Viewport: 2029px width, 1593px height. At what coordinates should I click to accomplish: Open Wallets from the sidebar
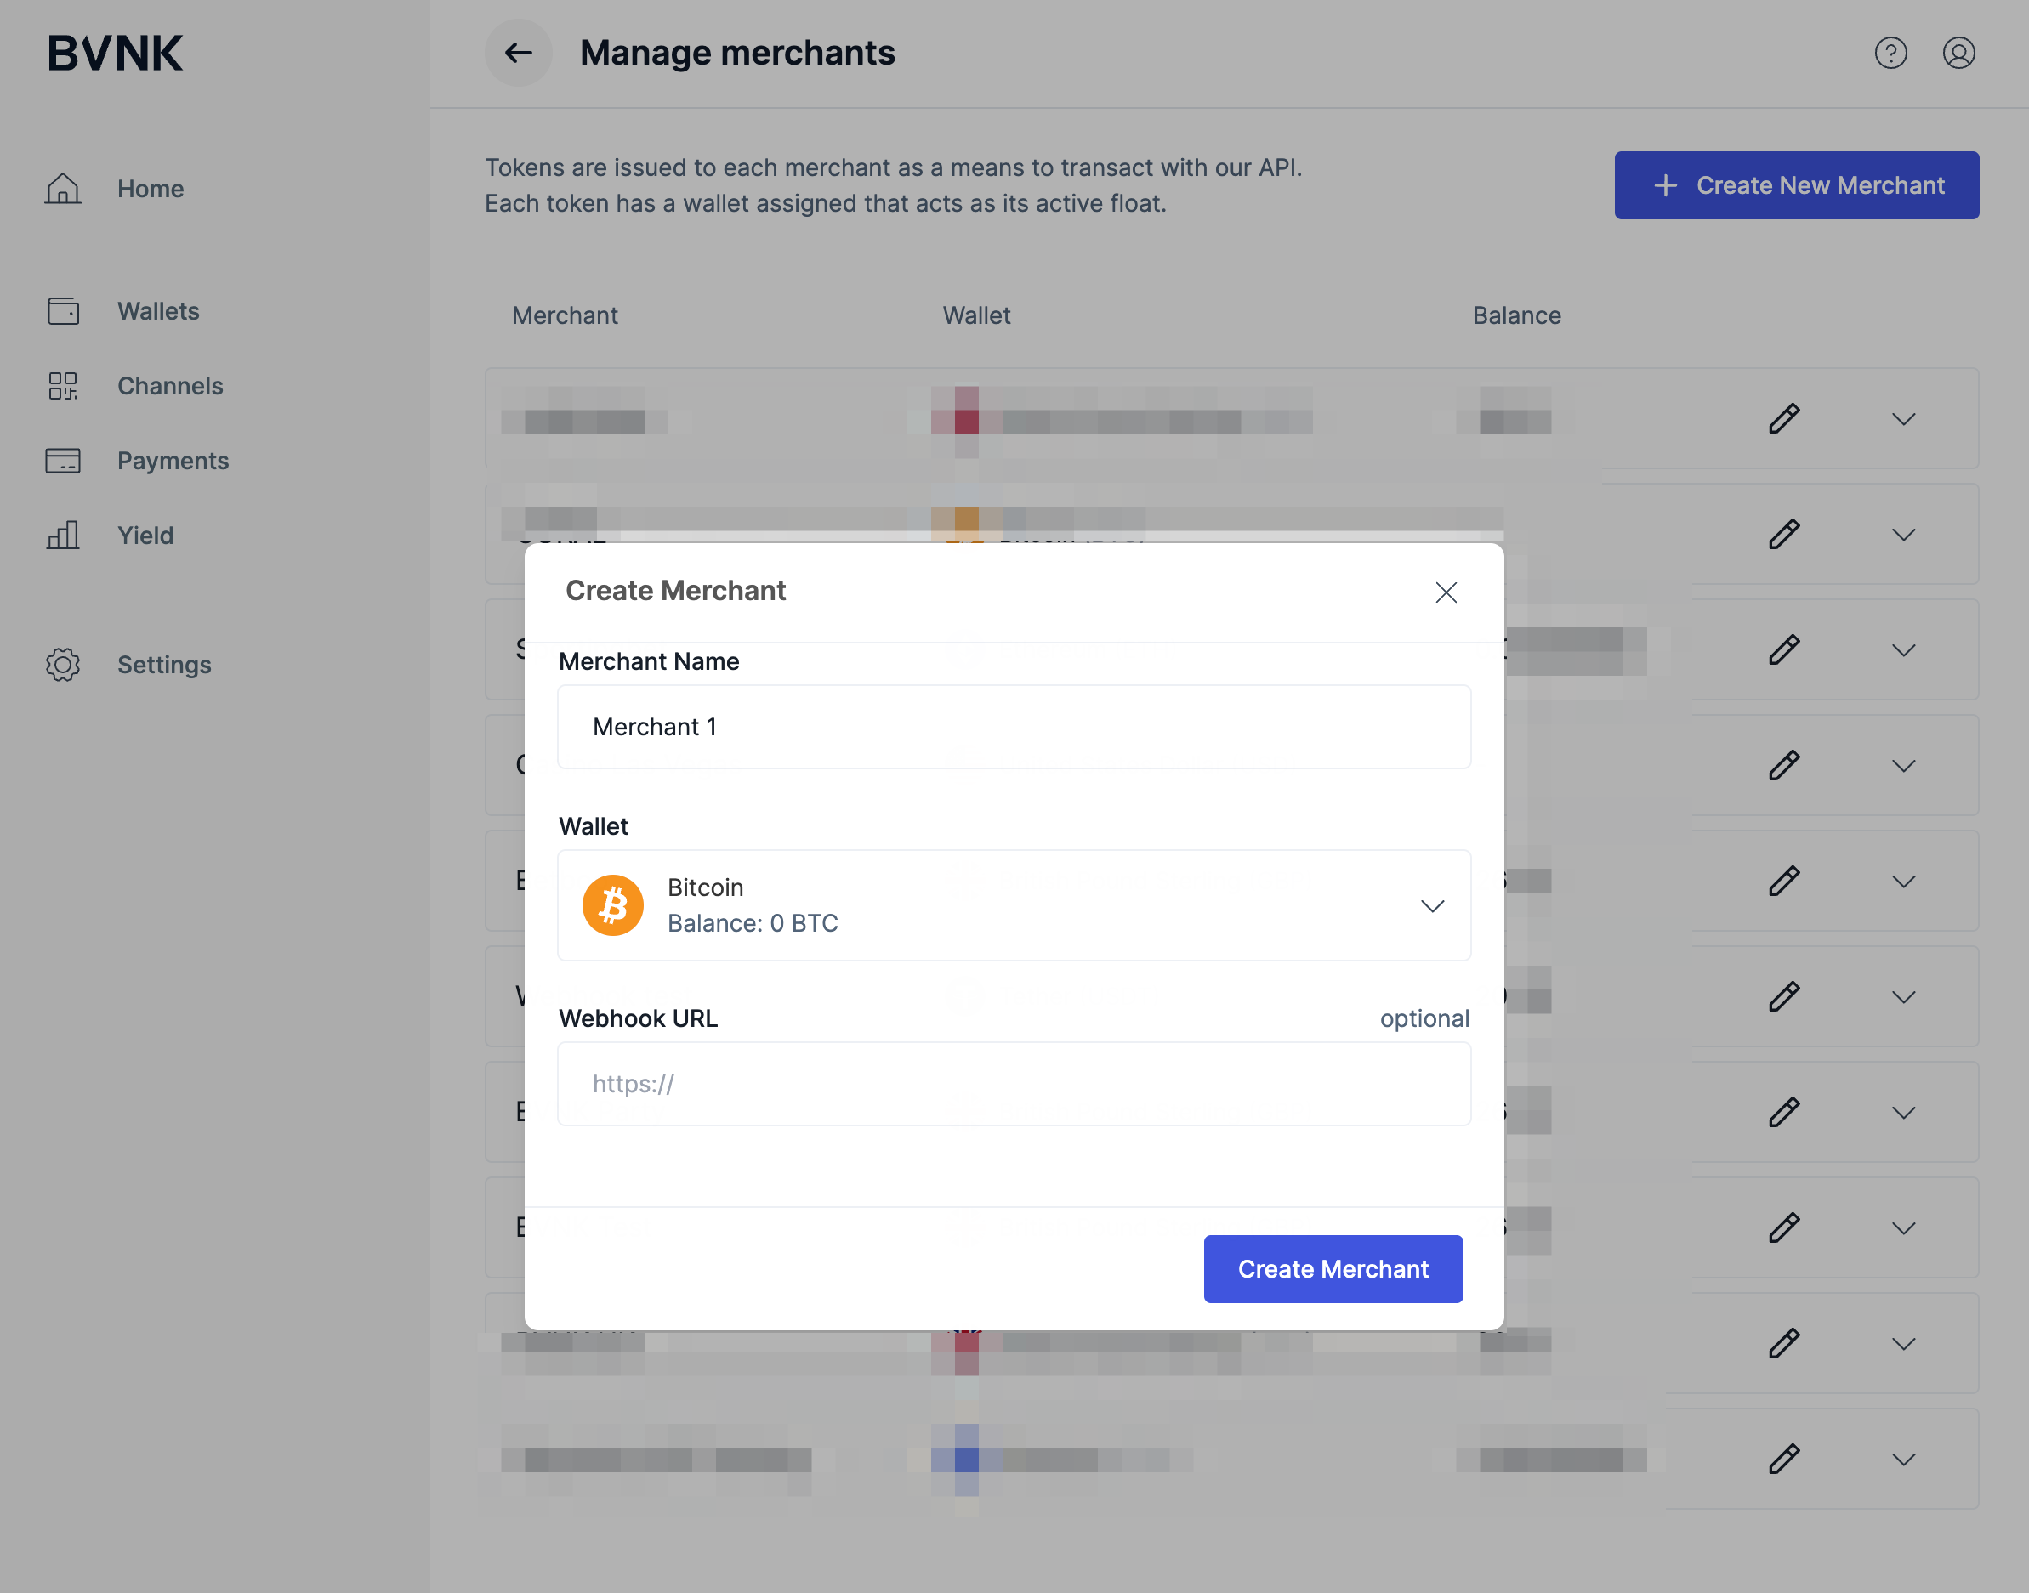(157, 311)
